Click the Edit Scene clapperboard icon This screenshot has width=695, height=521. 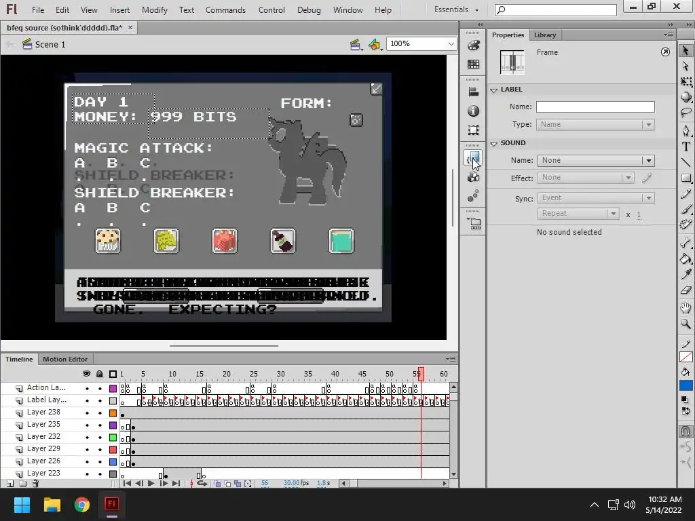(x=356, y=44)
